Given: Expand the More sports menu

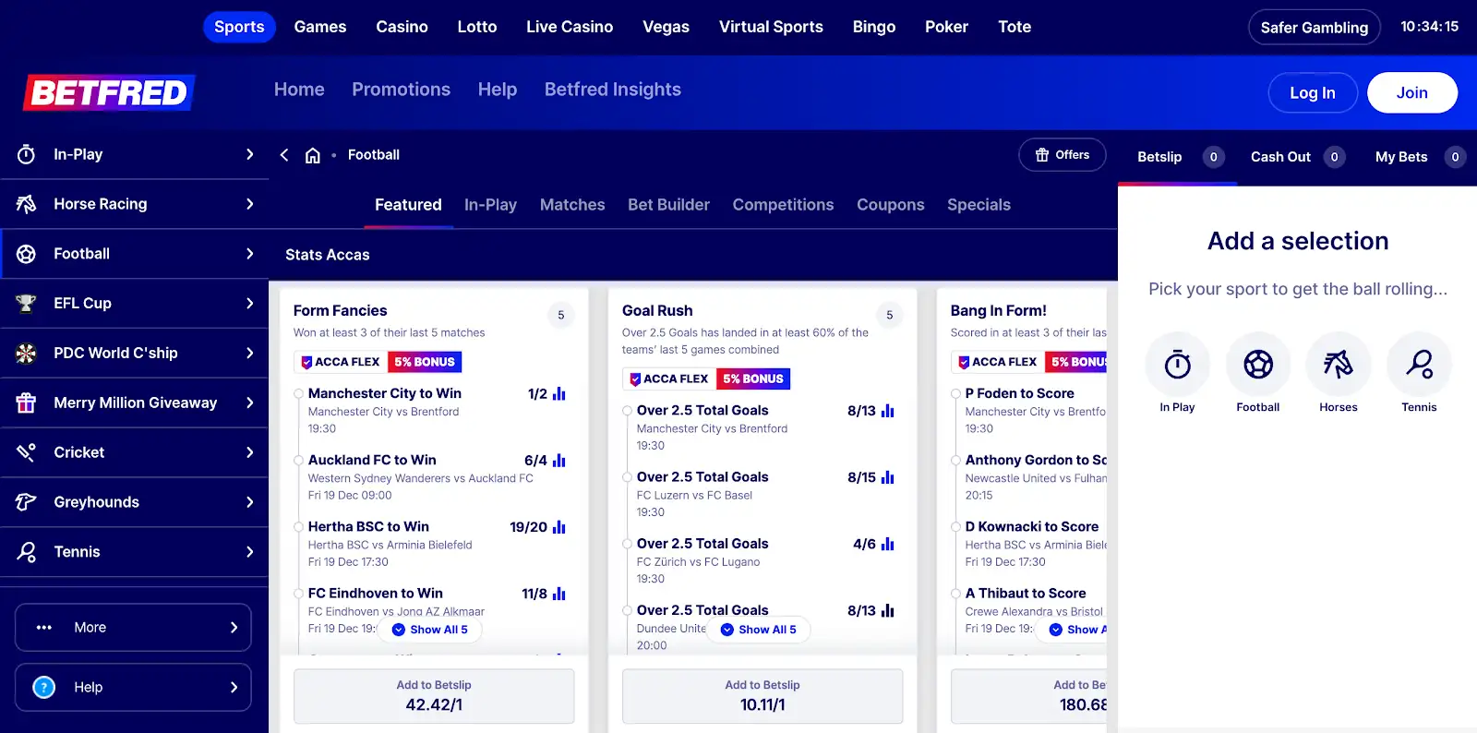Looking at the screenshot, I should (133, 628).
